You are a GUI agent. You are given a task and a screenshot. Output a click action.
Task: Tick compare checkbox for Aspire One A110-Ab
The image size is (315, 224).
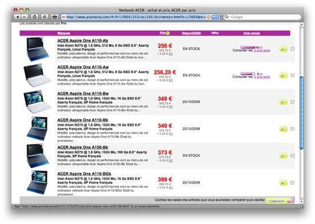[292, 49]
